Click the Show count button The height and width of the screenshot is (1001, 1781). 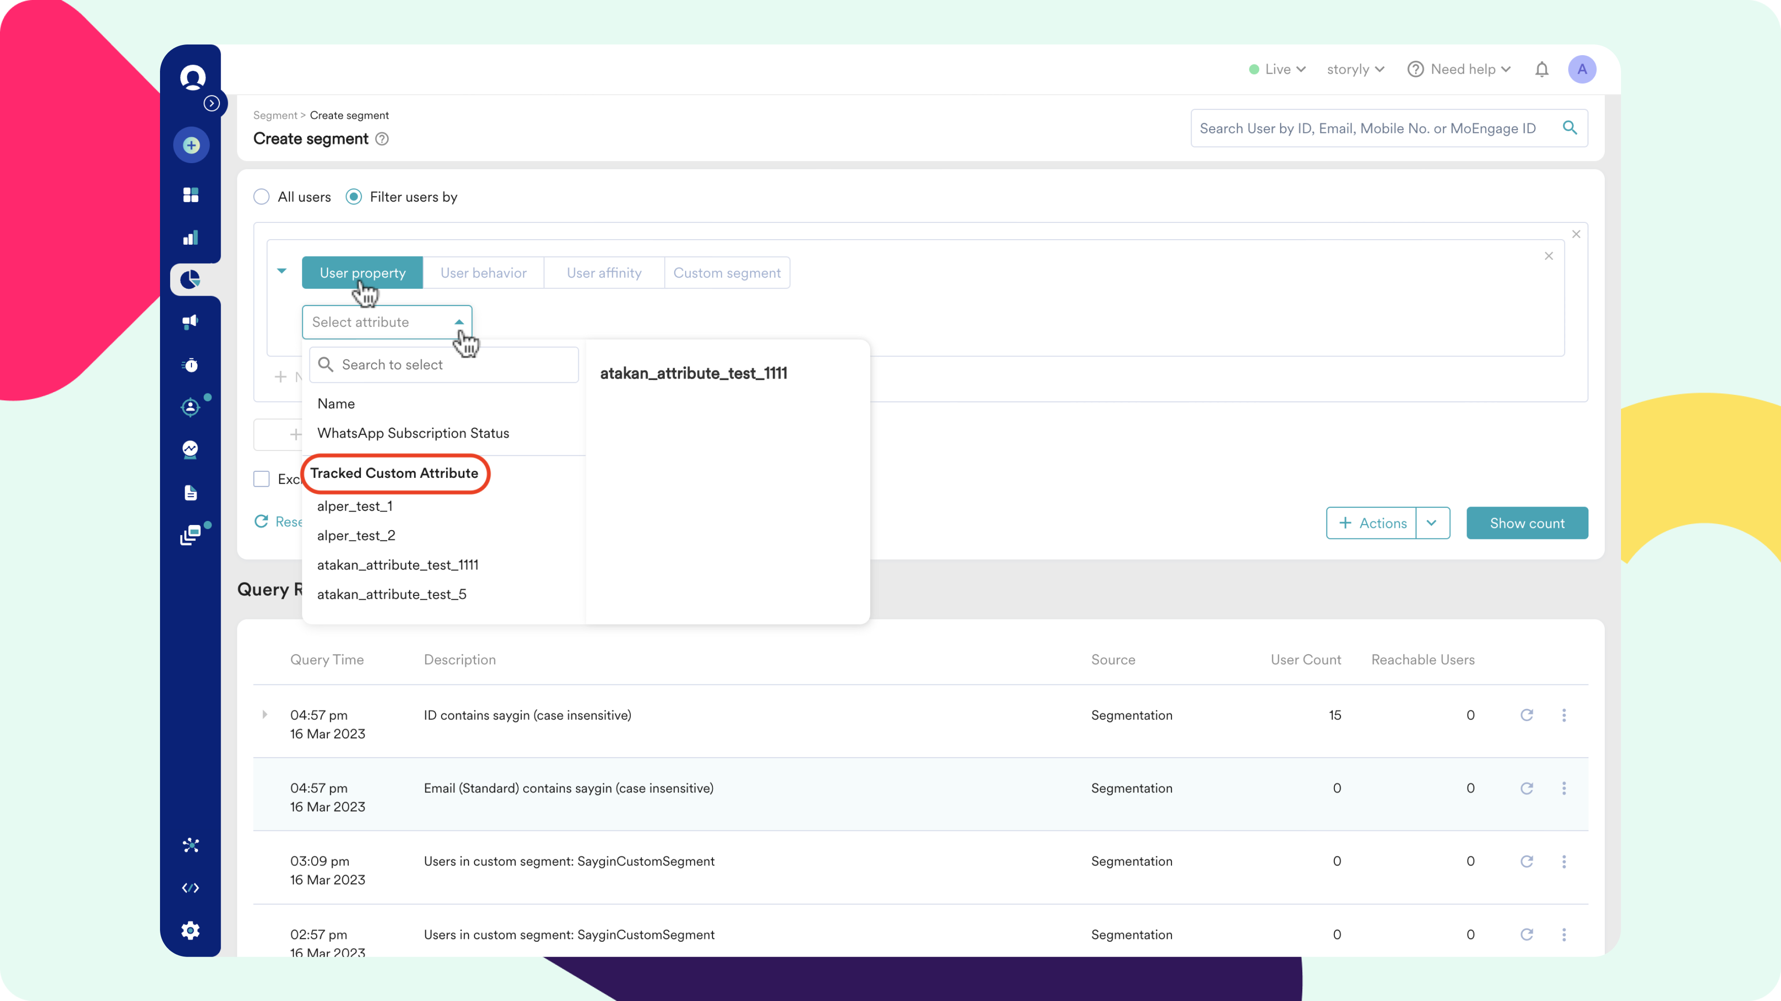1526,523
